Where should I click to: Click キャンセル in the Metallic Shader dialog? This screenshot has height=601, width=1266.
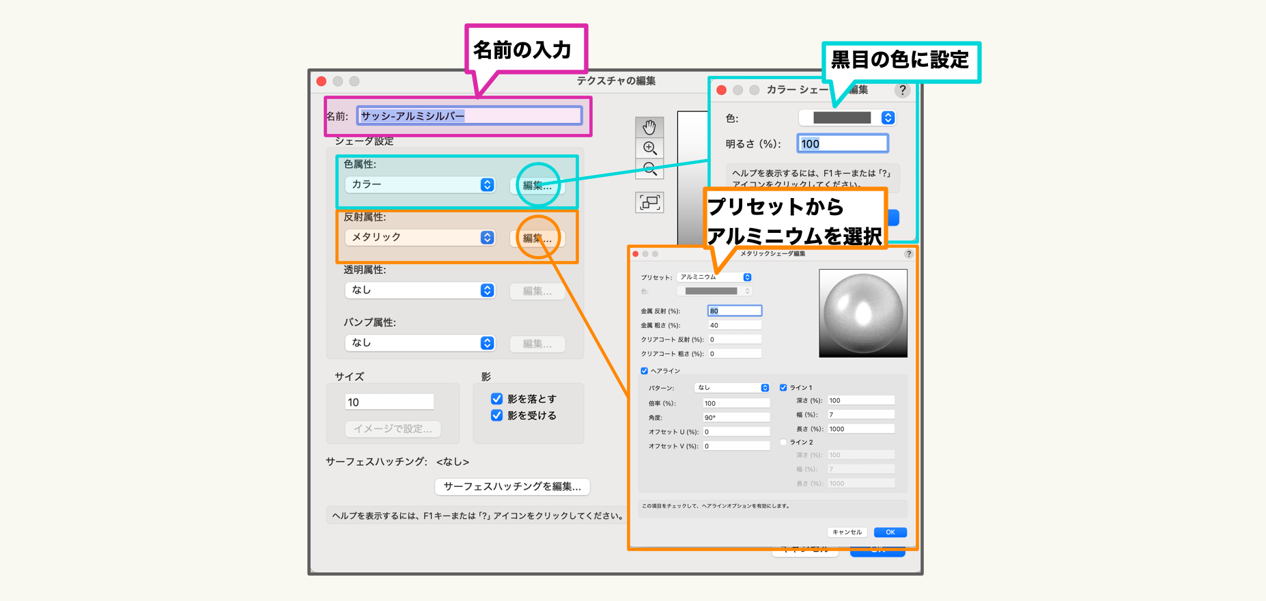click(x=847, y=532)
